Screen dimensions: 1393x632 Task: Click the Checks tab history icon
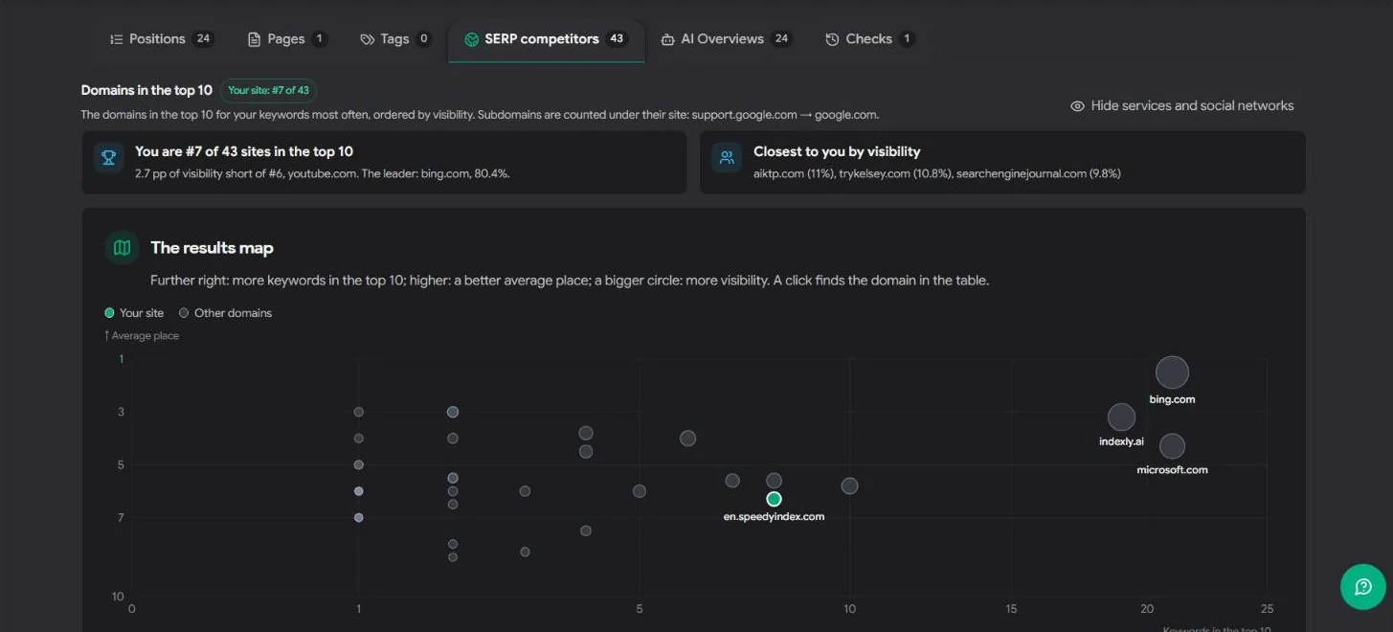(x=832, y=39)
